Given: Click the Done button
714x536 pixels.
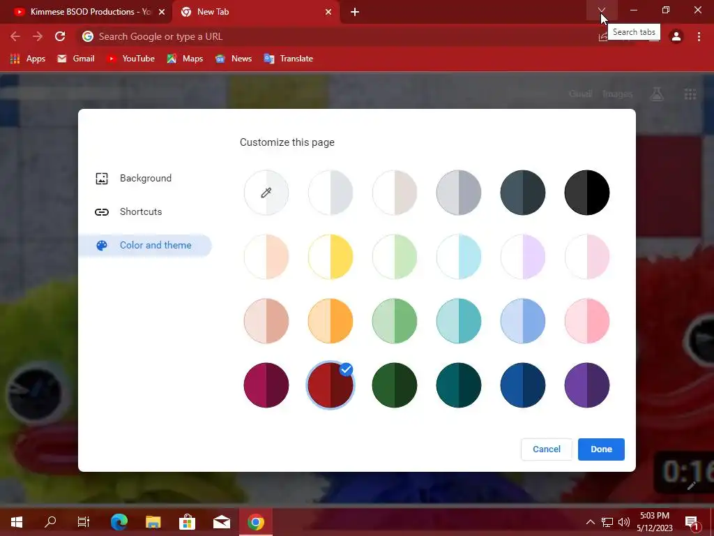Looking at the screenshot, I should pos(601,449).
